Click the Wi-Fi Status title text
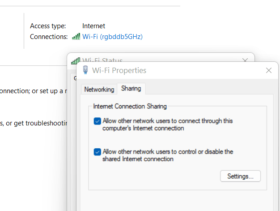 point(102,60)
